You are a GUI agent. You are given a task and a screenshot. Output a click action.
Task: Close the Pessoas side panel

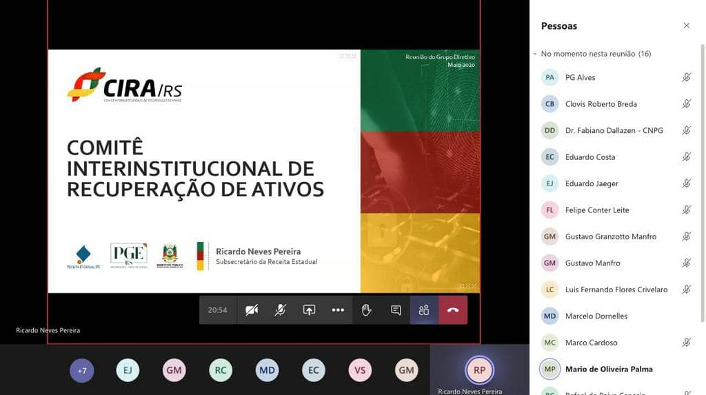[x=686, y=26]
